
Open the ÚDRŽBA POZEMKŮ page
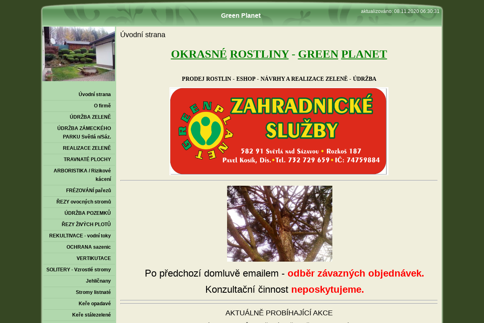pos(87,213)
